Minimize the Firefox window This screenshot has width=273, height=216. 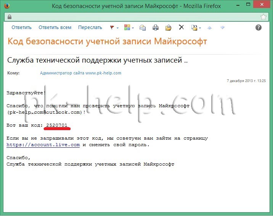tap(238, 5)
